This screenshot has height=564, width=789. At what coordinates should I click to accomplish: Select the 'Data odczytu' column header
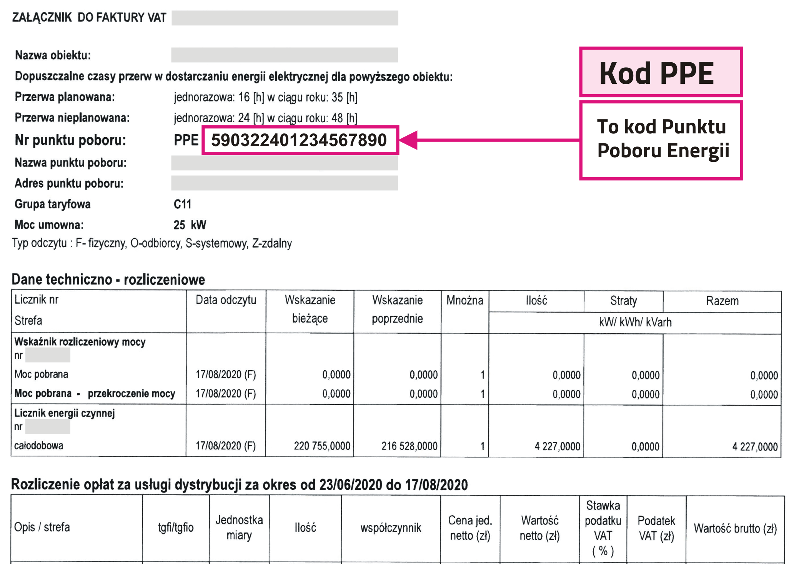click(x=226, y=300)
